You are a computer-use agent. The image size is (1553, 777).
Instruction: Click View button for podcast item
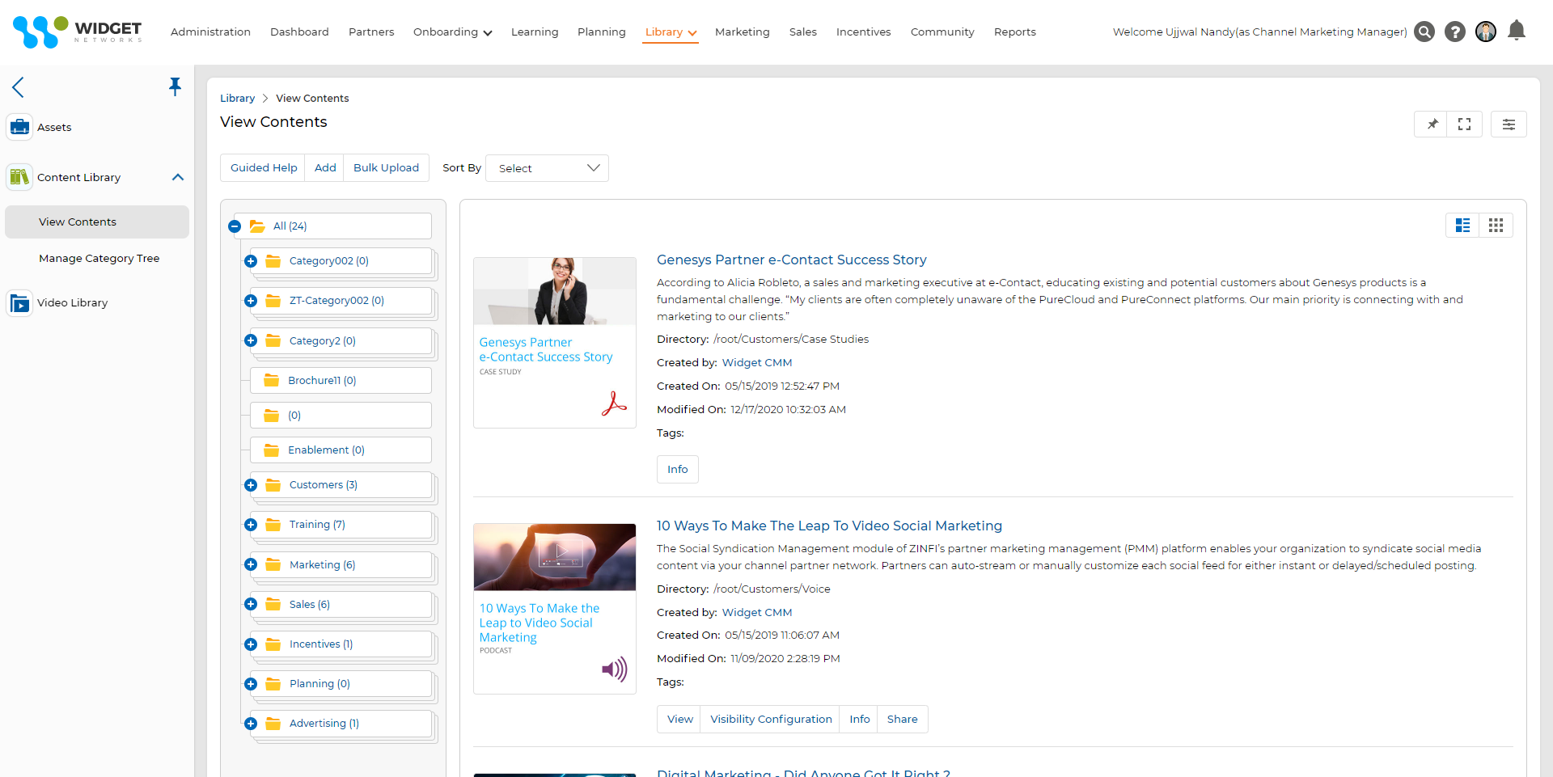pos(679,720)
